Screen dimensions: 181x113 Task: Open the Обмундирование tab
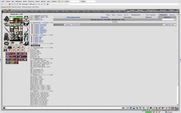coord(73,17)
